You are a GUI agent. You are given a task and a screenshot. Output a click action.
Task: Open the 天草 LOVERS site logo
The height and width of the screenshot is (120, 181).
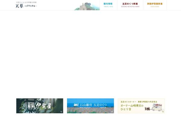pyautogui.click(x=26, y=5)
